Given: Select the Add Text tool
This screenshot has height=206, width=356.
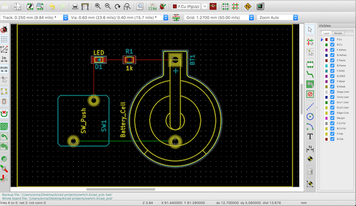Looking at the screenshot, I should tap(310, 137).
